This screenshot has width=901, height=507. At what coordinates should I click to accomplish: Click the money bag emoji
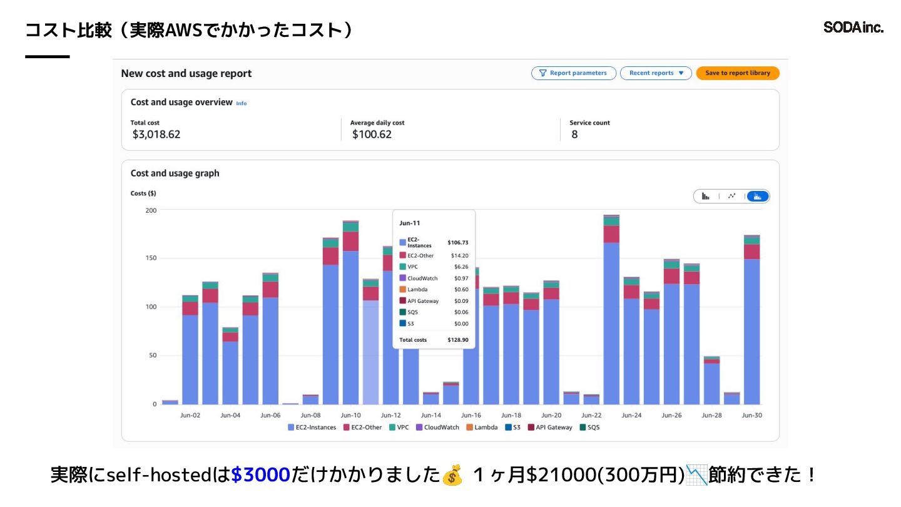coord(452,476)
